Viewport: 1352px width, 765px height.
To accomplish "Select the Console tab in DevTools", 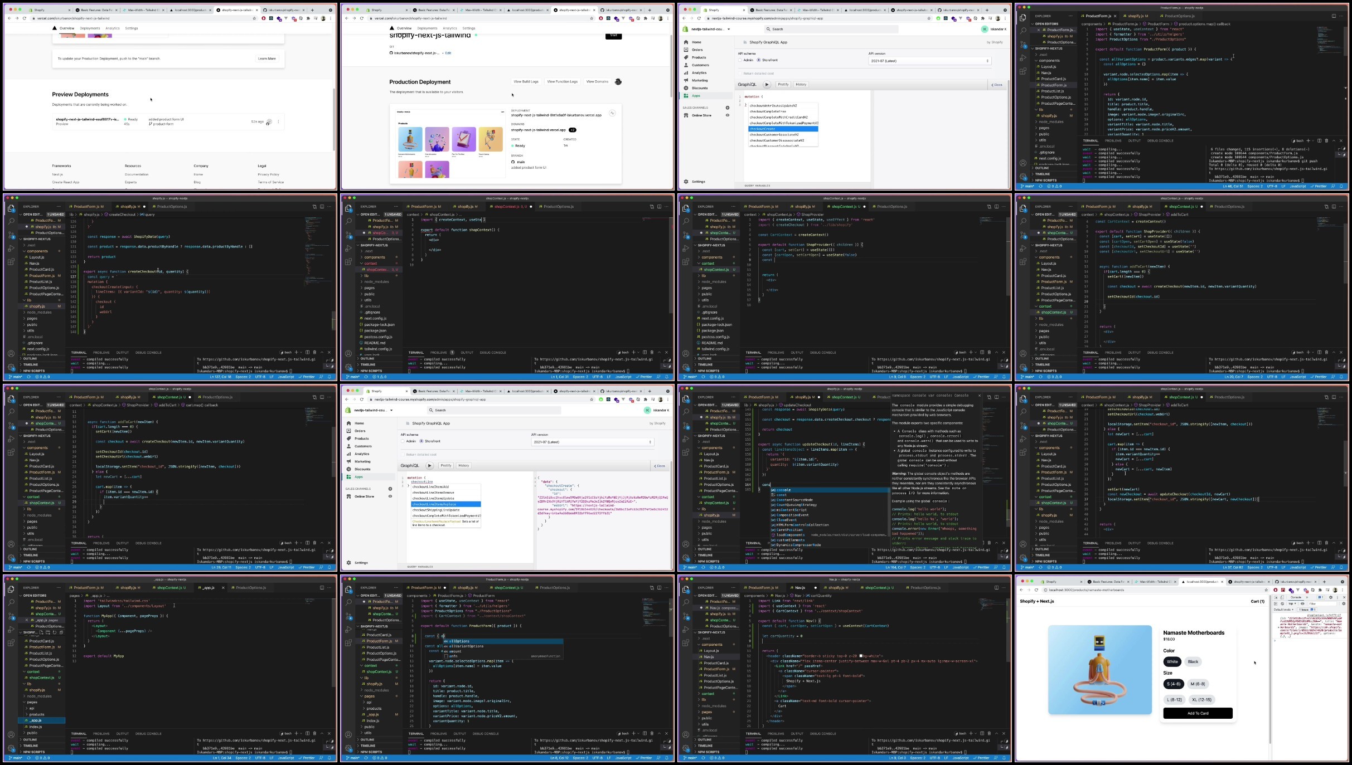I will [x=1296, y=597].
